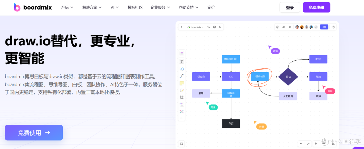Go to 模板社区 page
This screenshot has height=149, width=364.
click(135, 7)
